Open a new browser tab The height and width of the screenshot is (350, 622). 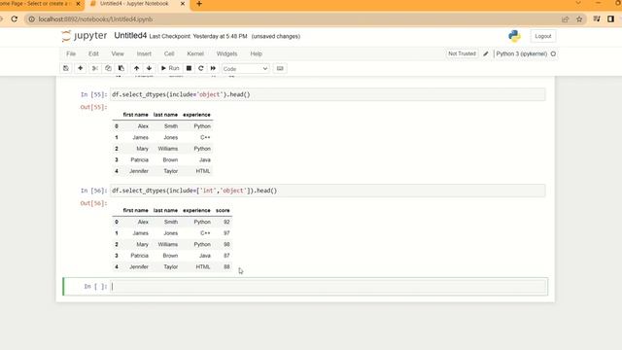(199, 4)
